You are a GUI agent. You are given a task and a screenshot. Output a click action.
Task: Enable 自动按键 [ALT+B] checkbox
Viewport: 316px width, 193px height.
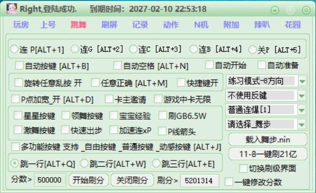click(19, 66)
